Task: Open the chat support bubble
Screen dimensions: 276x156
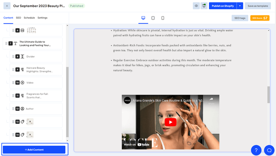Action: (269, 150)
